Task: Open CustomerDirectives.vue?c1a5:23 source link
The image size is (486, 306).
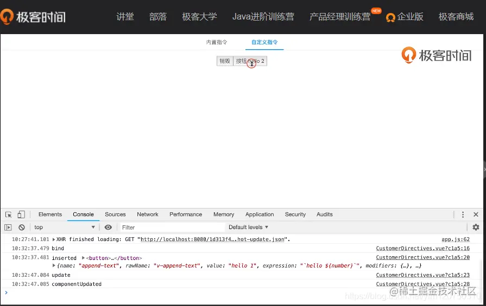Action: 423,275
